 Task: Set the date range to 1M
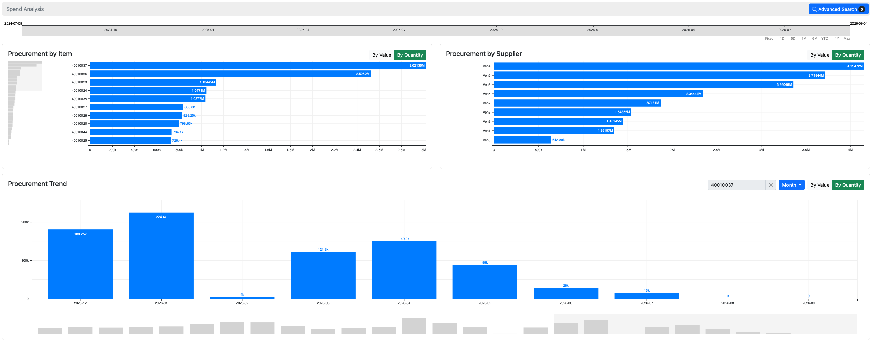(x=804, y=39)
